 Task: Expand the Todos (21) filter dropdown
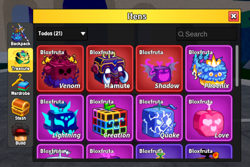tap(62, 34)
